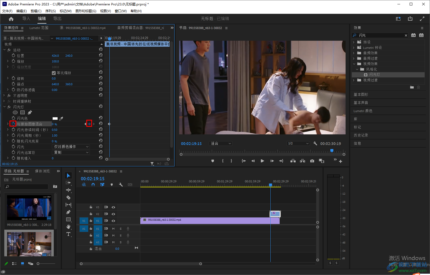Image resolution: width=430 pixels, height=275 pixels.
Task: Select the Slip tool
Action: tap(68, 205)
